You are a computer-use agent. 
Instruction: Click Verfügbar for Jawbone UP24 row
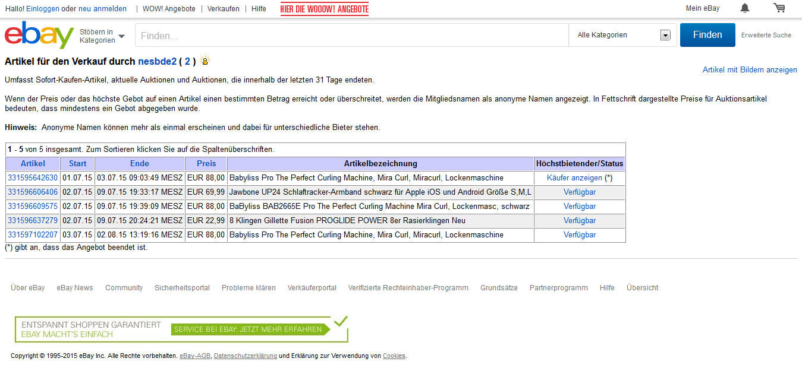tap(580, 192)
